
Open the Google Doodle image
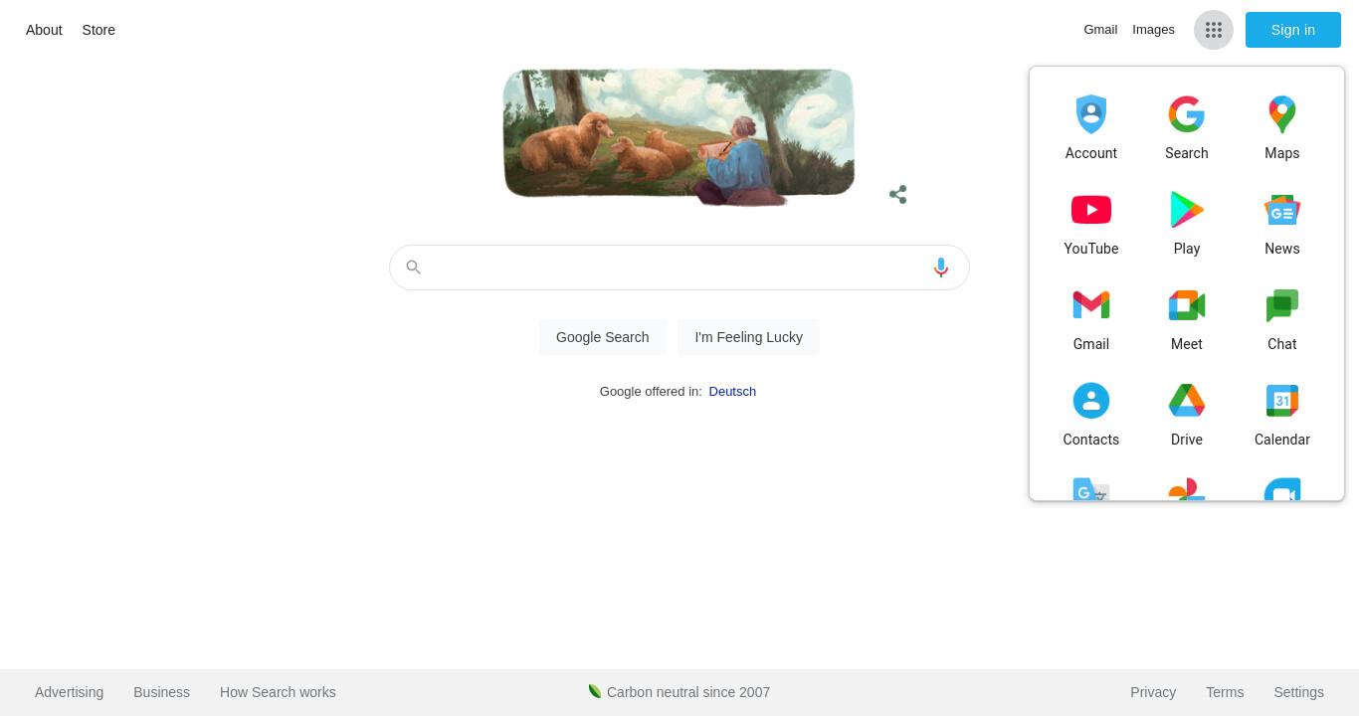pos(679,137)
